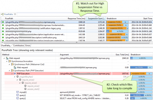Screen dimensions: 153x100
Task: Click the SET SESSION query() database icon
Action: point(18,95)
